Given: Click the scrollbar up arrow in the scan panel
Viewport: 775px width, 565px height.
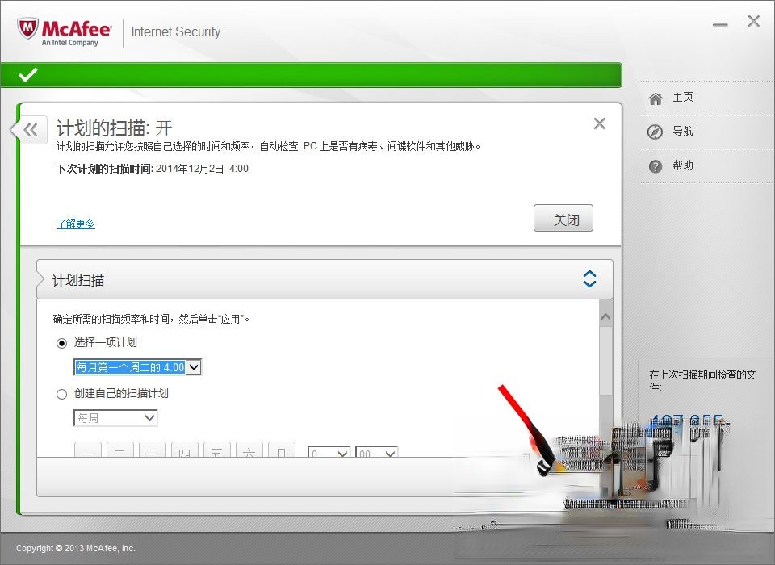Looking at the screenshot, I should pyautogui.click(x=606, y=316).
